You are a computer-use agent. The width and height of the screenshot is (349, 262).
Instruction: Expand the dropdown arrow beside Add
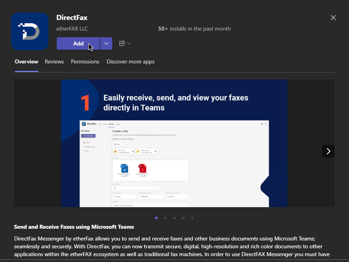coord(106,43)
